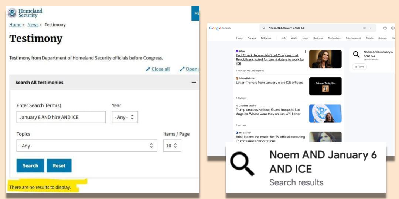Open the Guardian Kristi Noem headline
This screenshot has height=199, width=399.
click(270, 139)
